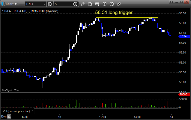The image size is (191, 120).
Task: Select the yellow 58.31 trigger line
Action: (127, 17)
